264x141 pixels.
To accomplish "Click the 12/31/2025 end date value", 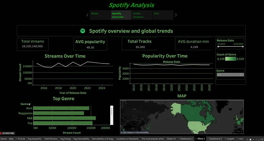I will [x=238, y=44].
